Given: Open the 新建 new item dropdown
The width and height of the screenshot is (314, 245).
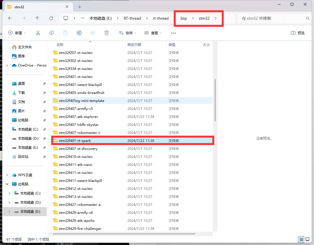Looking at the screenshot, I should 17,33.
